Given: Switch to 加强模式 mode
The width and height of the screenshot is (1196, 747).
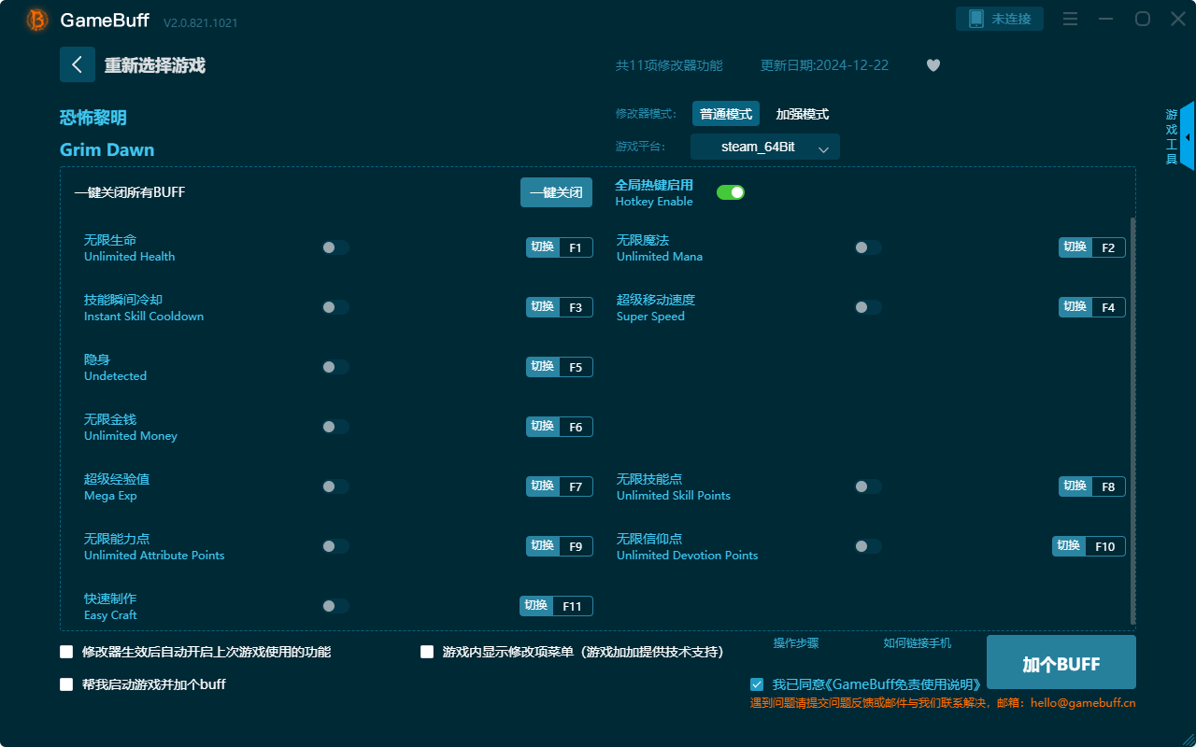Looking at the screenshot, I should (804, 113).
